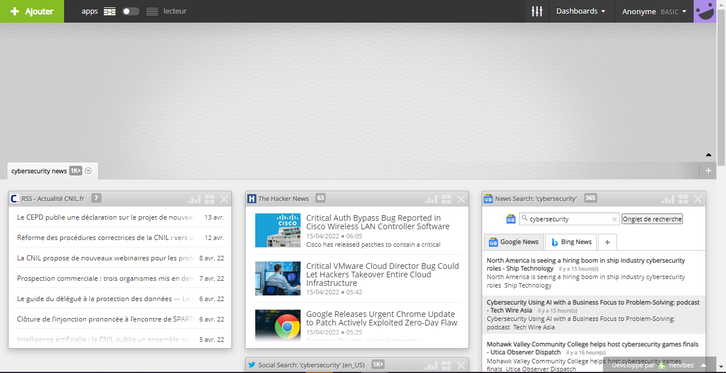Expand the Développé par netvibes footer arrow
The width and height of the screenshot is (726, 373).
[x=703, y=365]
